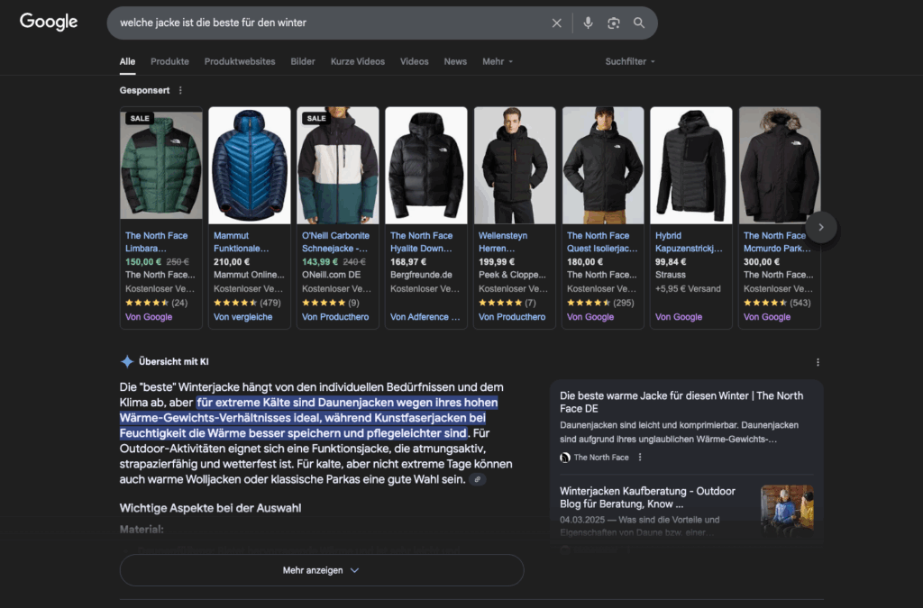Open the Hybrid Kapuzenstrickjacke image
Image resolution: width=923 pixels, height=608 pixels.
point(690,165)
